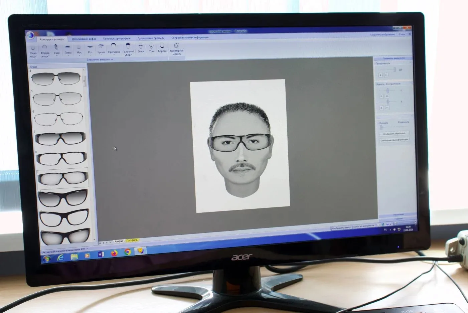Switch to Детализация-профиль tab
Viewport: 468px width, 313px height.
(151, 38)
